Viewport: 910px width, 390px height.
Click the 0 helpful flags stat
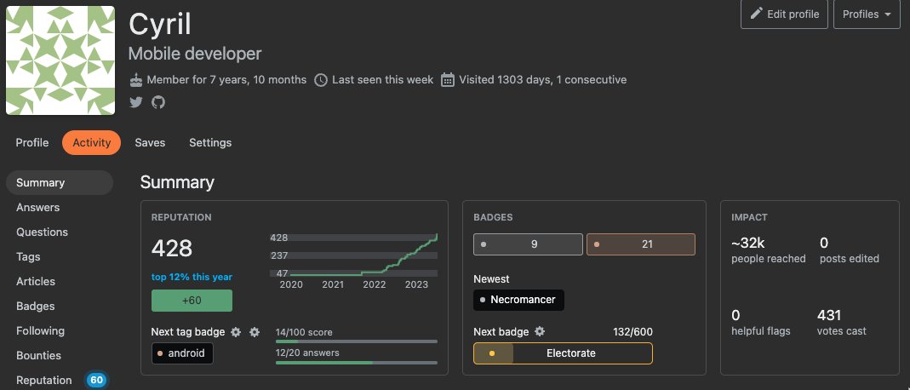761,323
